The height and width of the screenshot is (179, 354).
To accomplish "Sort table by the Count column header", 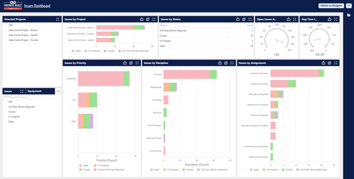I will tap(250, 25).
